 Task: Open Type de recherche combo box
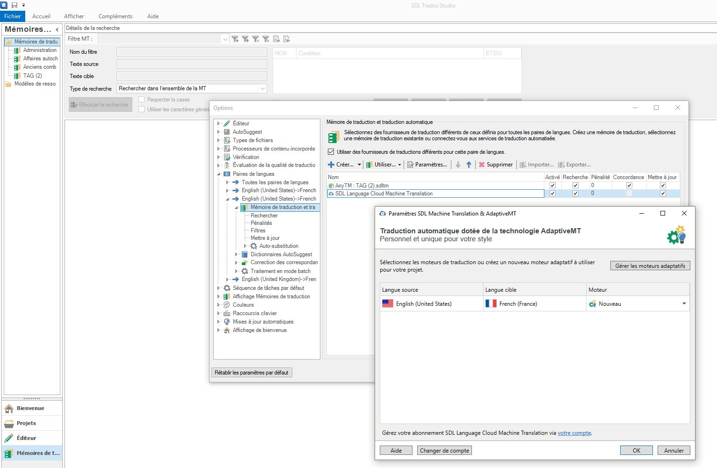click(x=192, y=88)
